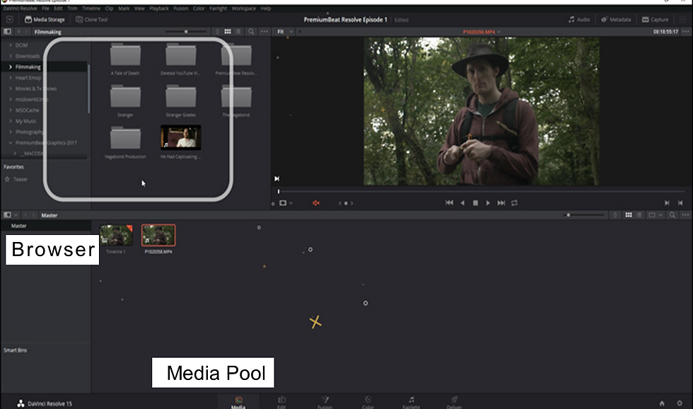Play the clip in reverse
This screenshot has height=409, width=693.
[x=462, y=203]
